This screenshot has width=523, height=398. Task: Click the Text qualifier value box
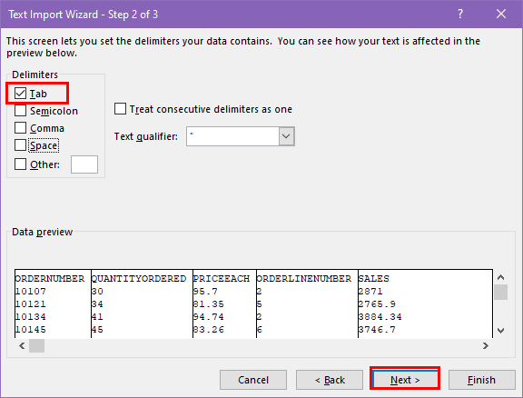coord(232,136)
